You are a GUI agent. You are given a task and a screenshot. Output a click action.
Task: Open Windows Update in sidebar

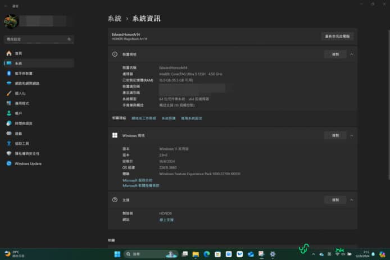tap(27, 163)
